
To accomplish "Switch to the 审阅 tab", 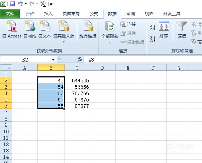I will pos(131,14).
